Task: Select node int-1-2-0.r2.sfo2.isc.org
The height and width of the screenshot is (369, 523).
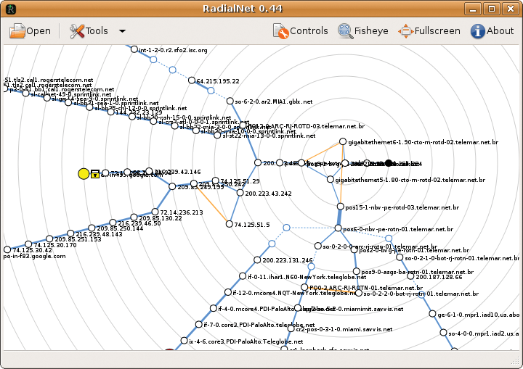Action: click(x=134, y=49)
